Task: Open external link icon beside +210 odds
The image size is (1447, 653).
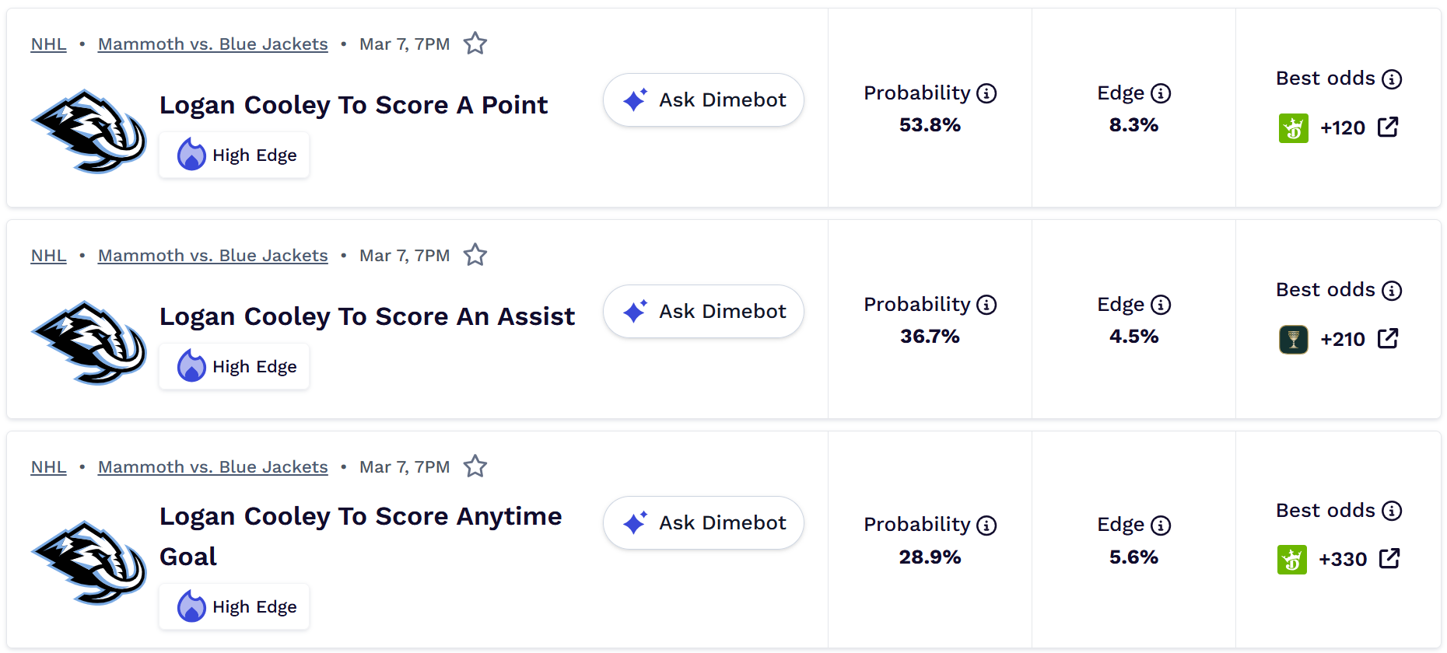Action: pos(1388,339)
